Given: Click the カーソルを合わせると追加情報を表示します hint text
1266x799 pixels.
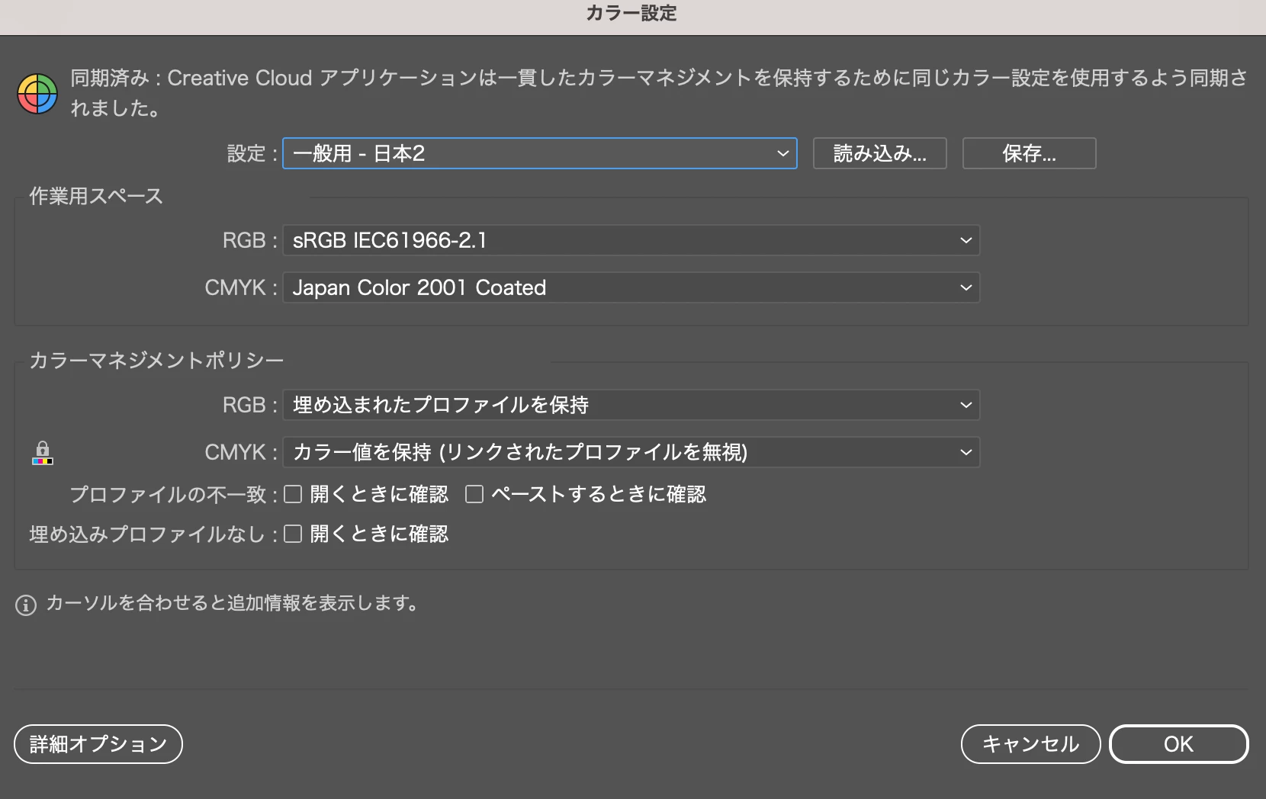Looking at the screenshot, I should pos(233,603).
